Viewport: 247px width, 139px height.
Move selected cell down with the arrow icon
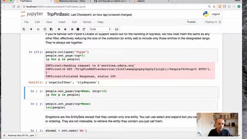pyautogui.click(x=65, y=29)
